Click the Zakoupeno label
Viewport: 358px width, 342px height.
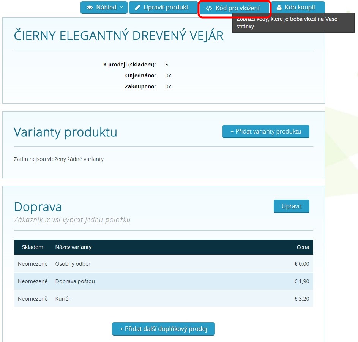click(x=140, y=87)
